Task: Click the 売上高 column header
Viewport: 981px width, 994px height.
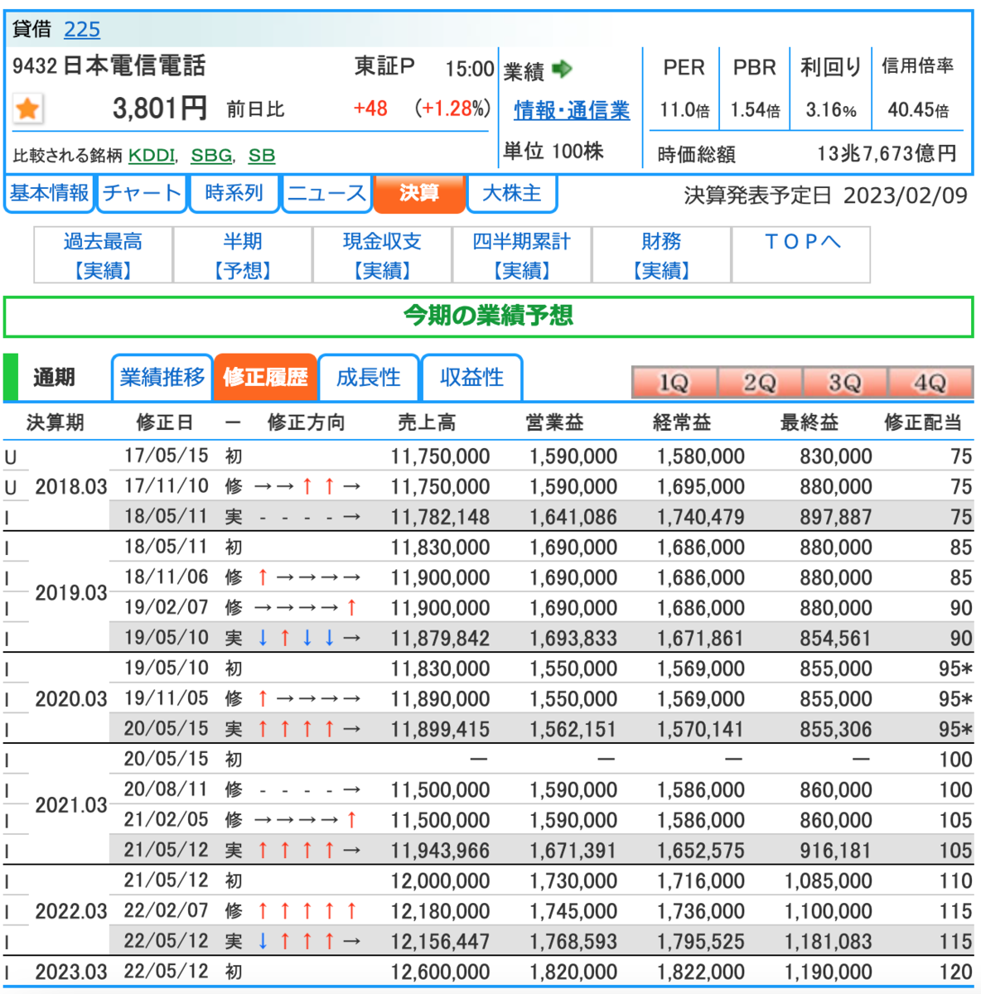Action: (x=427, y=423)
